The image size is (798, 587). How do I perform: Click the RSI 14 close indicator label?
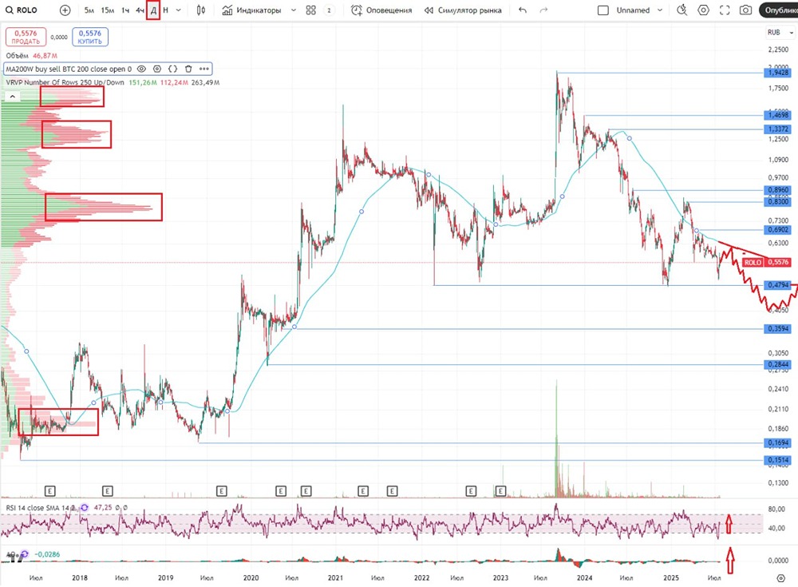coord(41,508)
